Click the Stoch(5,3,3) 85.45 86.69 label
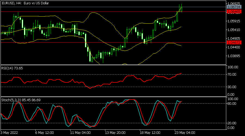Screen dimensions: 245x136 coord(21,100)
